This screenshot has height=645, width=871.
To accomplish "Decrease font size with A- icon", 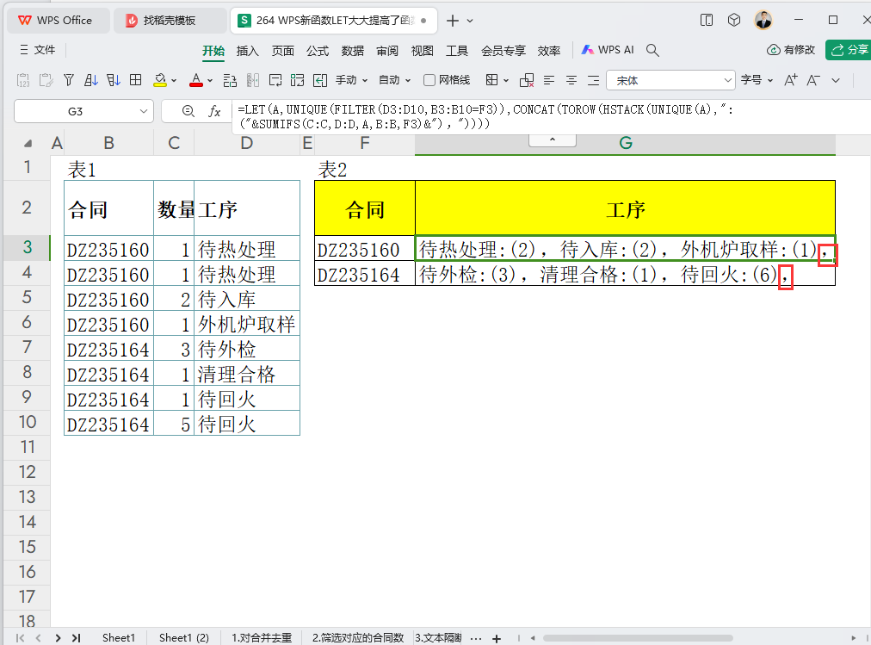I will tap(813, 81).
